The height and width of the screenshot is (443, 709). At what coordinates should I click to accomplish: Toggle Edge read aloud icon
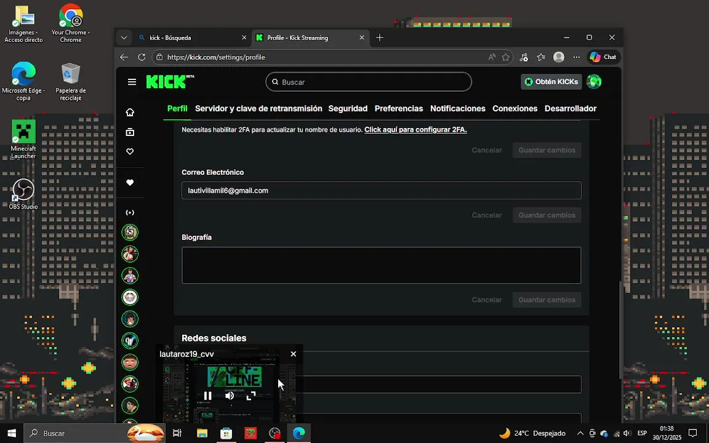tap(492, 57)
